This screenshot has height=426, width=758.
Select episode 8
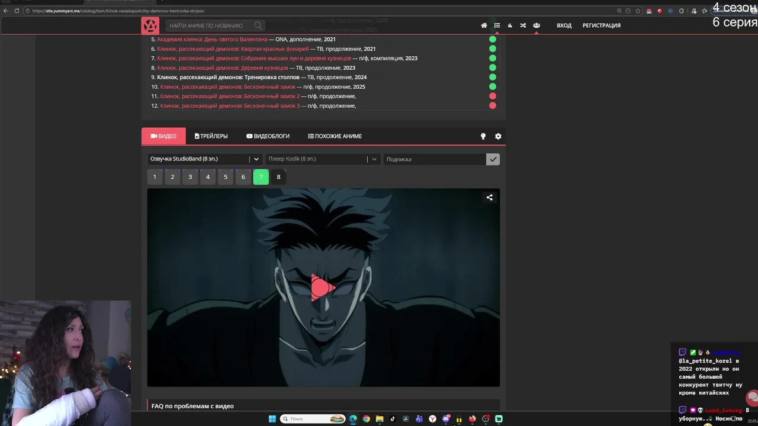pos(278,177)
